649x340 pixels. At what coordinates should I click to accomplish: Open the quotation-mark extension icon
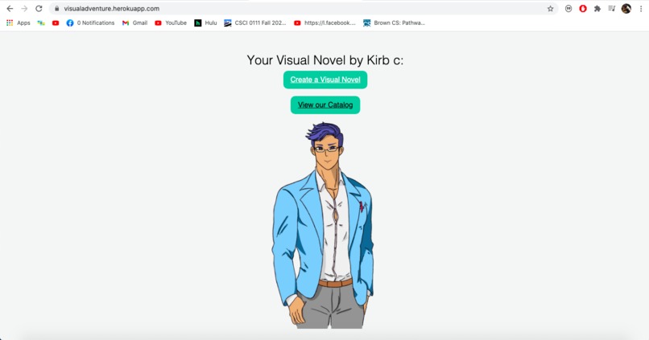(568, 9)
